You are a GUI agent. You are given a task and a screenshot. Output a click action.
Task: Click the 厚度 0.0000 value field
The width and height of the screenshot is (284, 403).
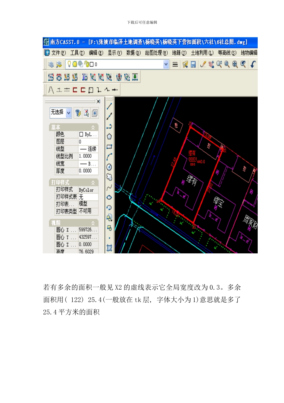88,171
